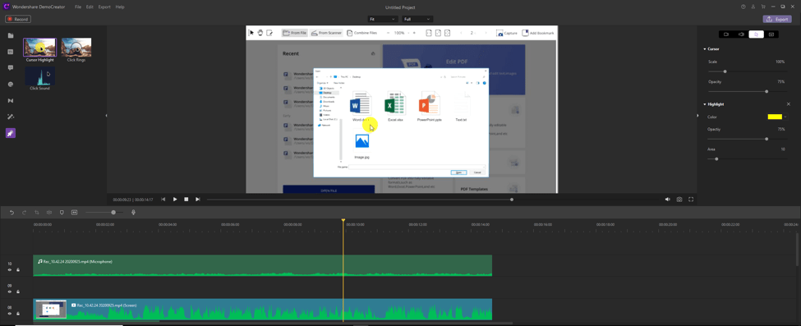Add a marker with the shield icon
Image resolution: width=801 pixels, height=326 pixels.
pyautogui.click(x=62, y=212)
